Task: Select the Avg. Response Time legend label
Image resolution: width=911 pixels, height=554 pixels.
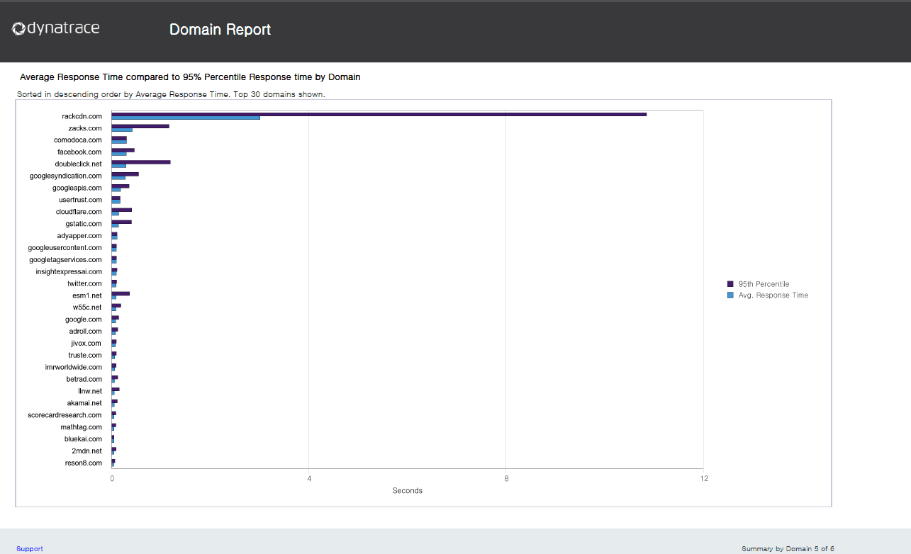Action: point(773,295)
